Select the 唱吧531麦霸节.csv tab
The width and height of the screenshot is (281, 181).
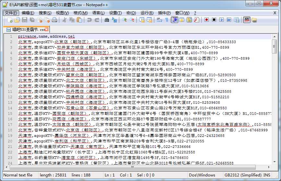(26, 30)
